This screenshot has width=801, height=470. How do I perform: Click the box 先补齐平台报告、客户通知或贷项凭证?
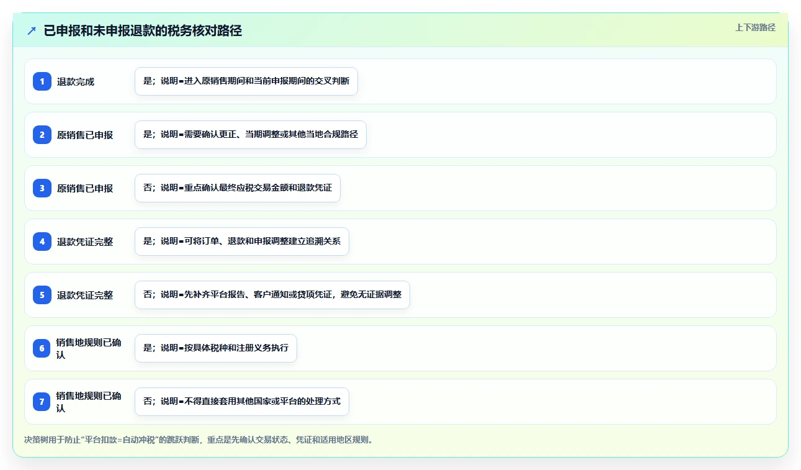272,295
